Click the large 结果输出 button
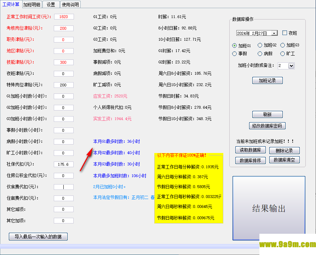Viewport: 316px width, 255px height. point(269,208)
